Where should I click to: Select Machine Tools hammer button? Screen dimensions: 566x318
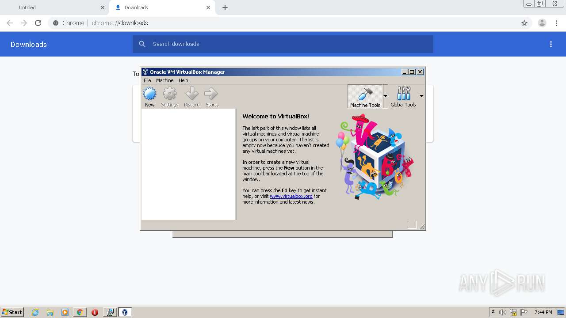pos(365,96)
